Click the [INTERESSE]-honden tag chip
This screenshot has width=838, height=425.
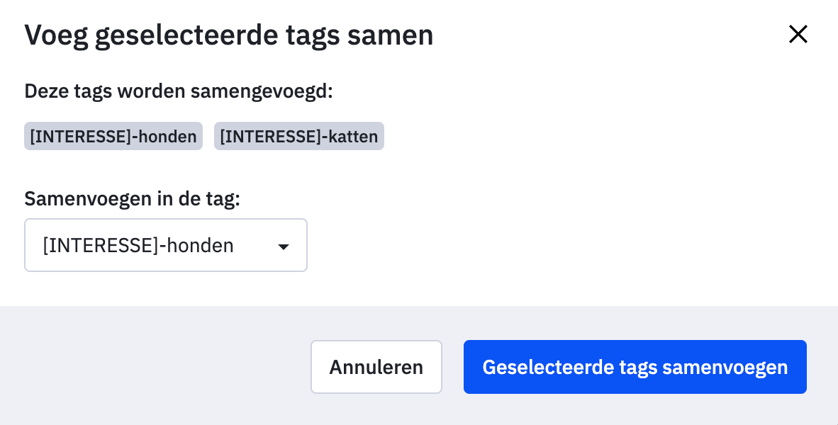click(113, 136)
